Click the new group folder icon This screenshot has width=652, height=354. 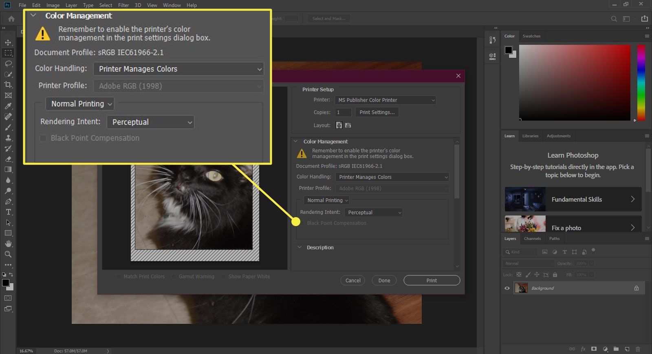616,349
